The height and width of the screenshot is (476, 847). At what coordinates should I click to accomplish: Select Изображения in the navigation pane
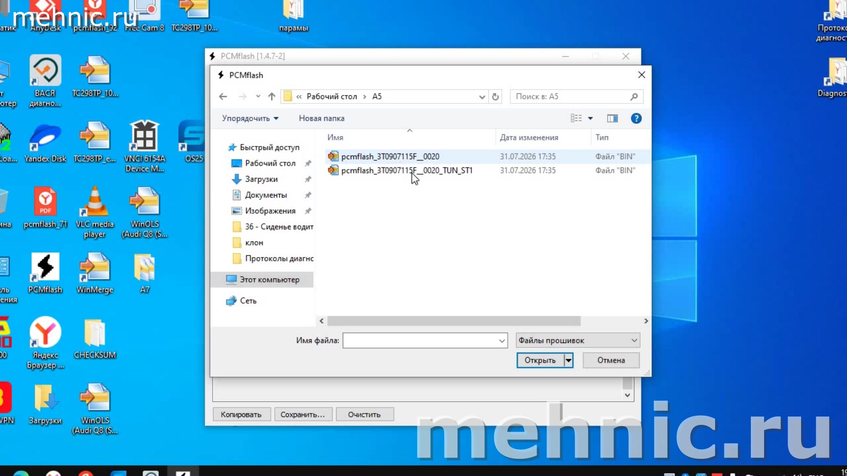click(270, 211)
